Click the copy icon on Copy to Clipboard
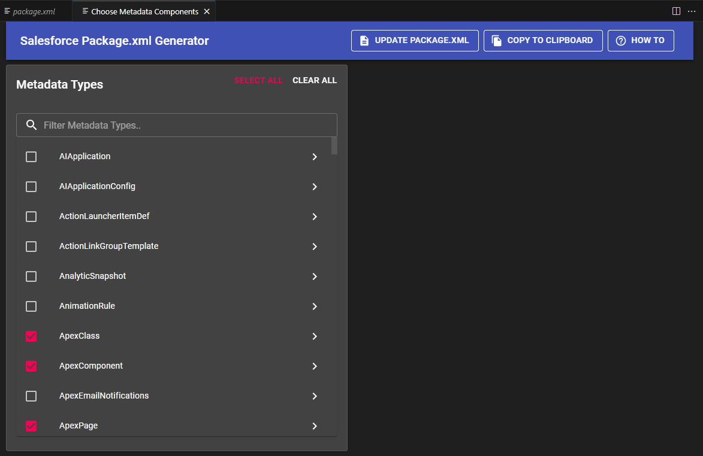 point(496,41)
